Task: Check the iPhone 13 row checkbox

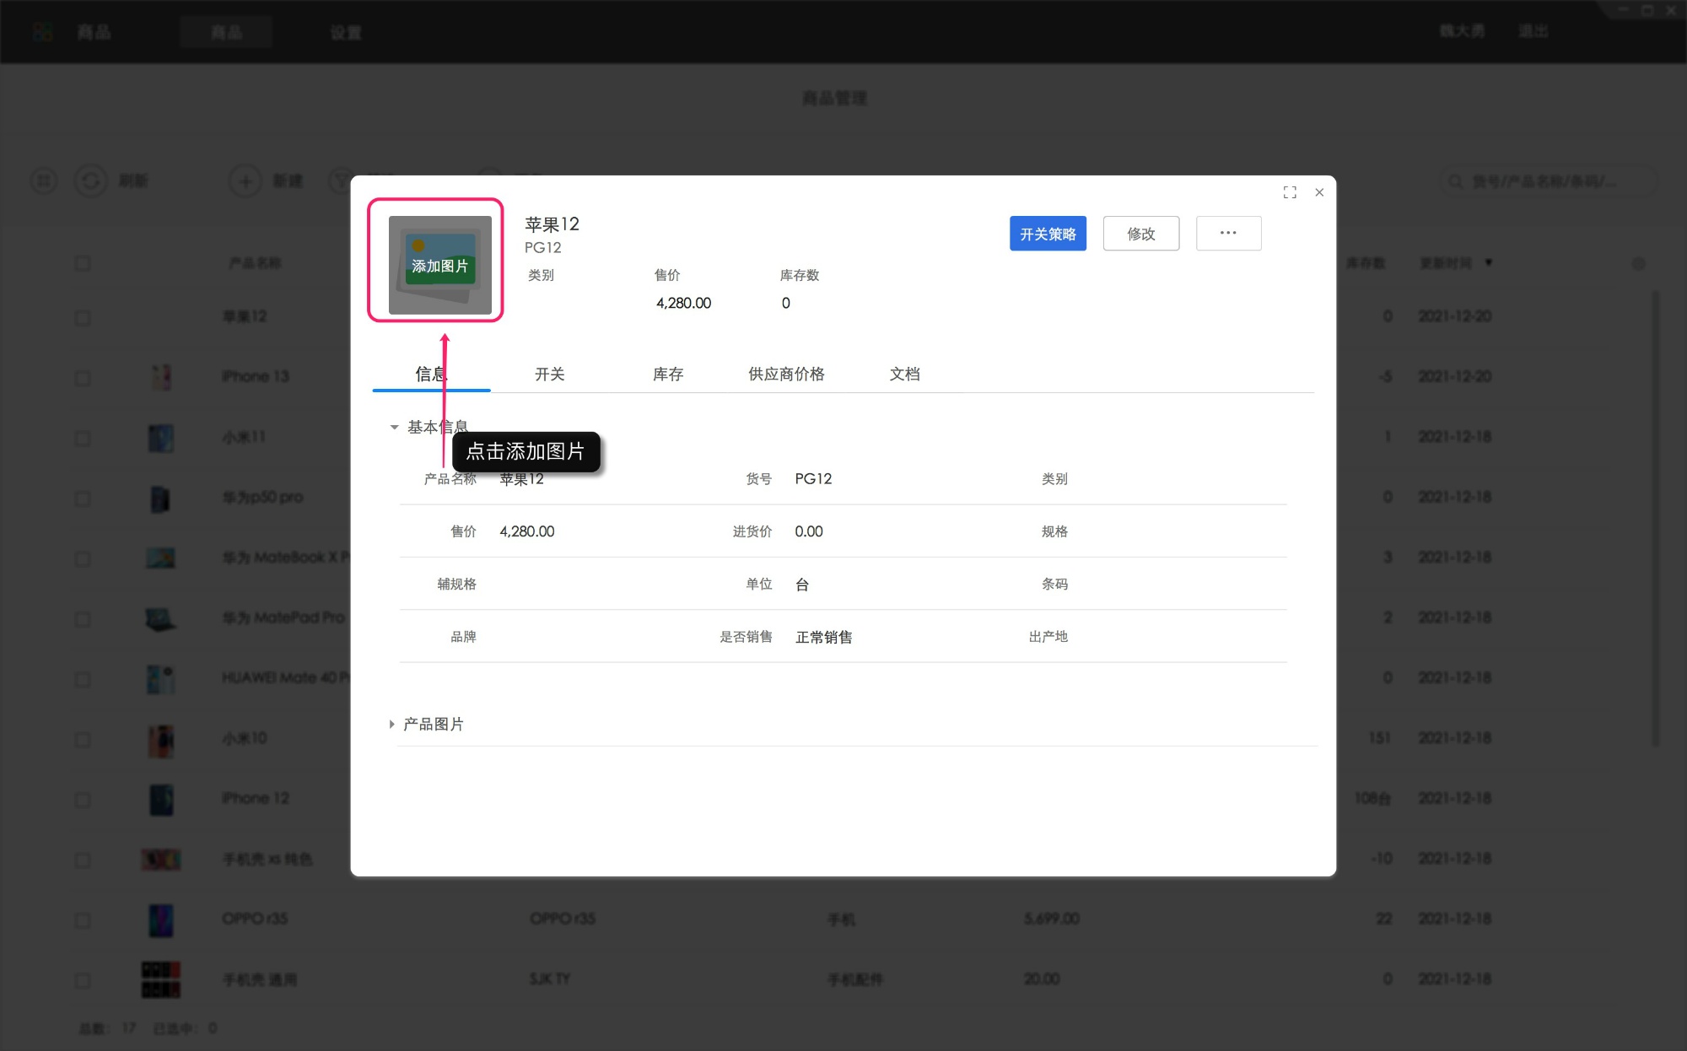Action: [83, 377]
